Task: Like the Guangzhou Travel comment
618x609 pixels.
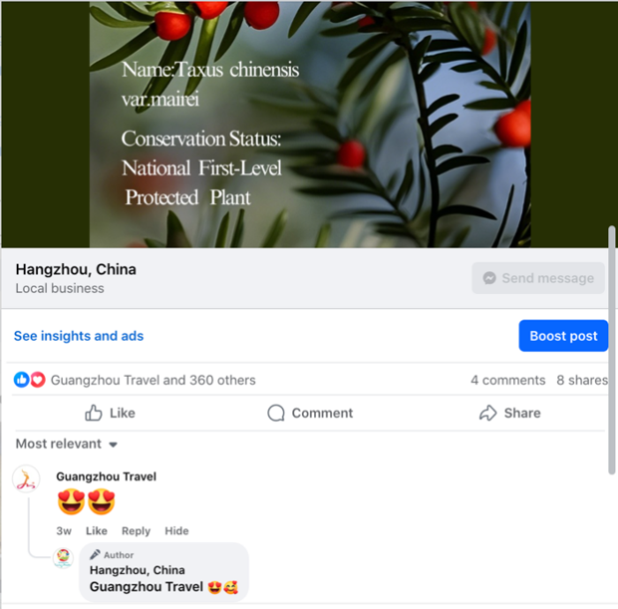Action: (x=96, y=531)
